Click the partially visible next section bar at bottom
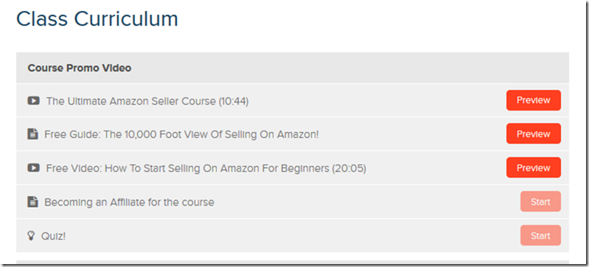The height and width of the screenshot is (267, 589). pyautogui.click(x=292, y=261)
